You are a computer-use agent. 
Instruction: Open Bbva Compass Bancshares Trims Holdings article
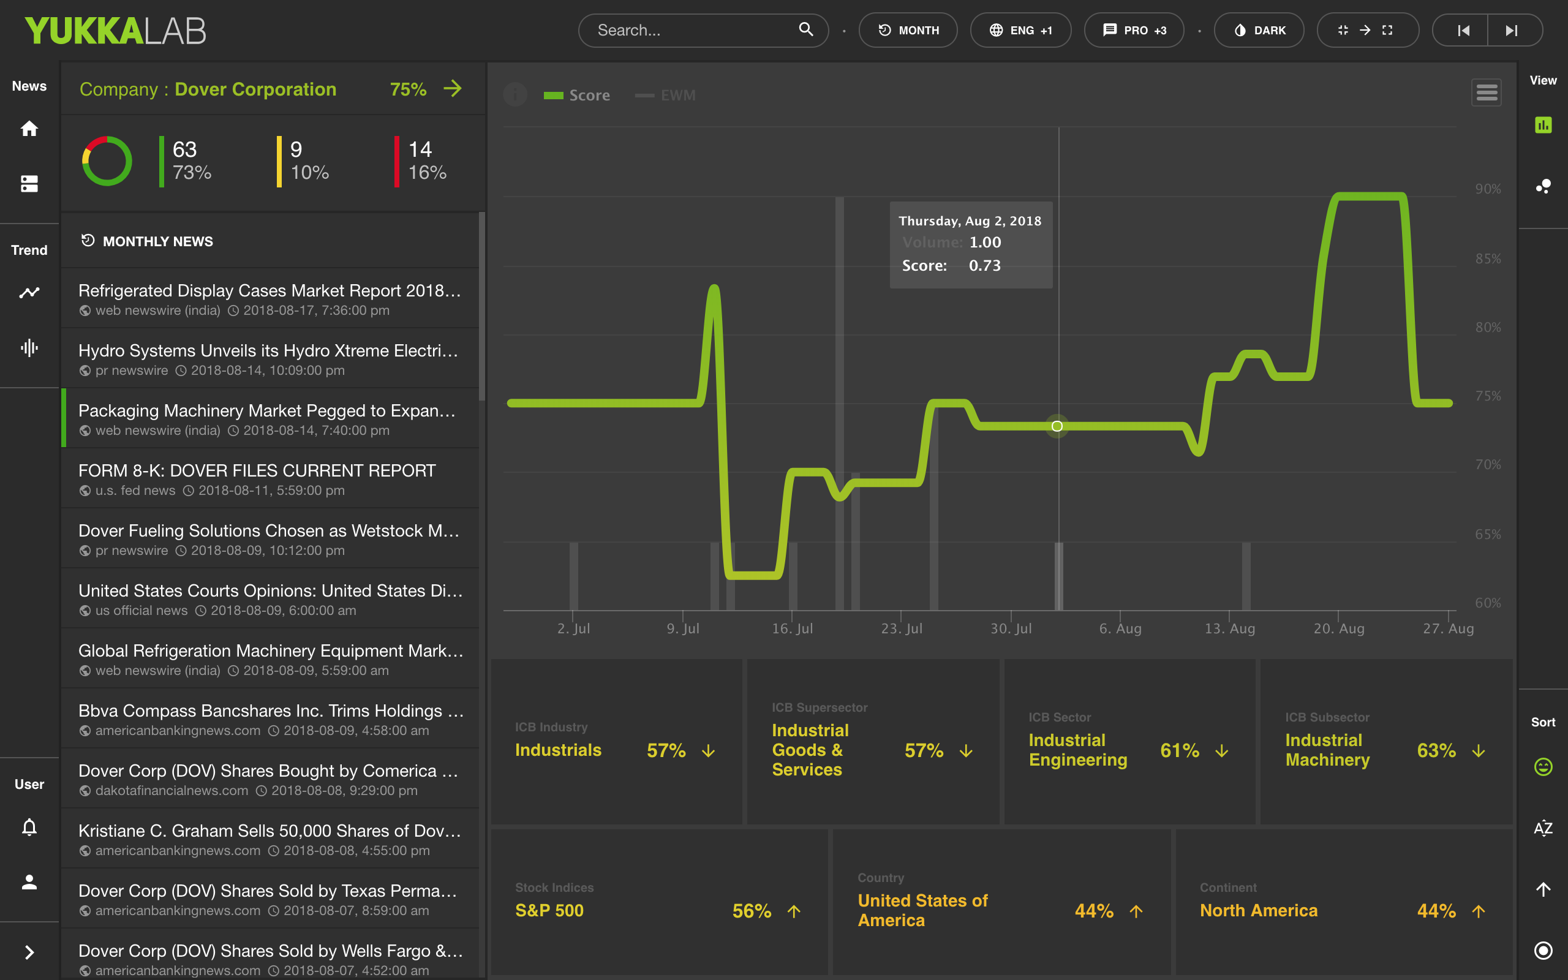coord(270,719)
